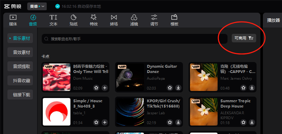Screen dimensions: 282x134
Task: Click the Dom Music artist name
Action: (x=83, y=79)
